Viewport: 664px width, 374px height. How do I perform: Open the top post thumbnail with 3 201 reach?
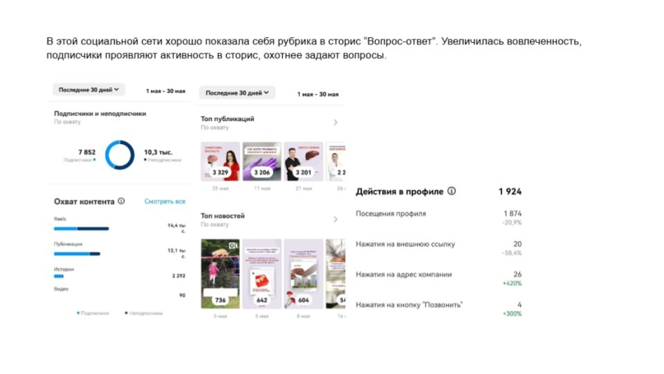[303, 161]
